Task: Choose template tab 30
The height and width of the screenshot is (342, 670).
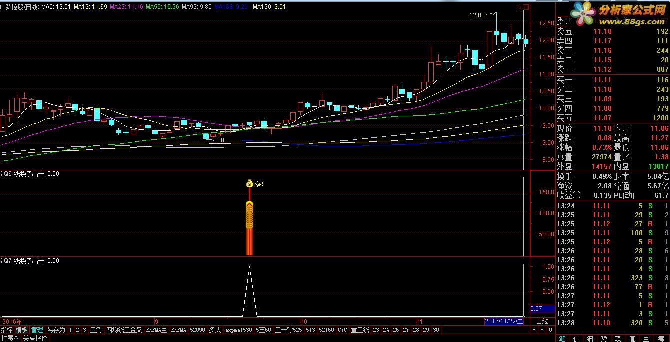Action: (436, 330)
